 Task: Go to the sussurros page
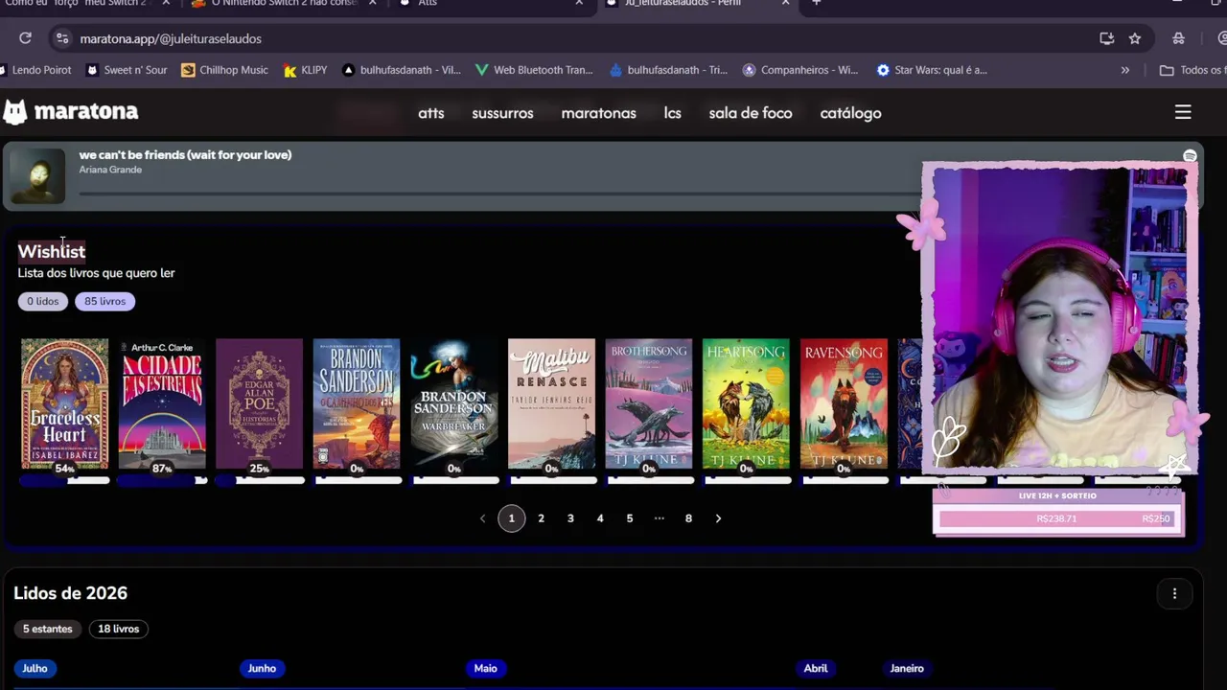502,113
